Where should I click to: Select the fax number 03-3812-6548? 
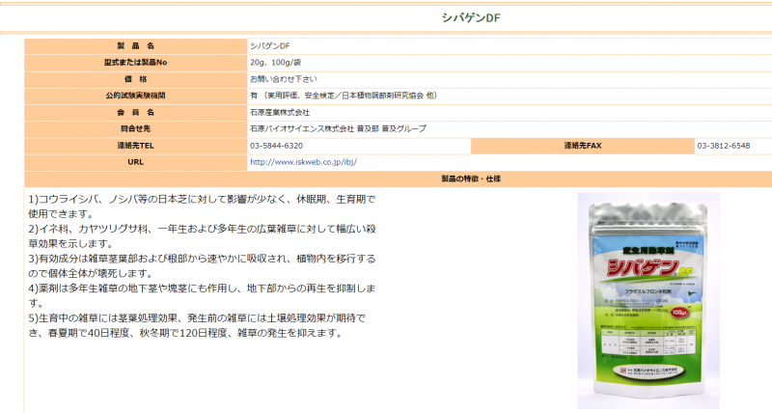click(x=723, y=146)
